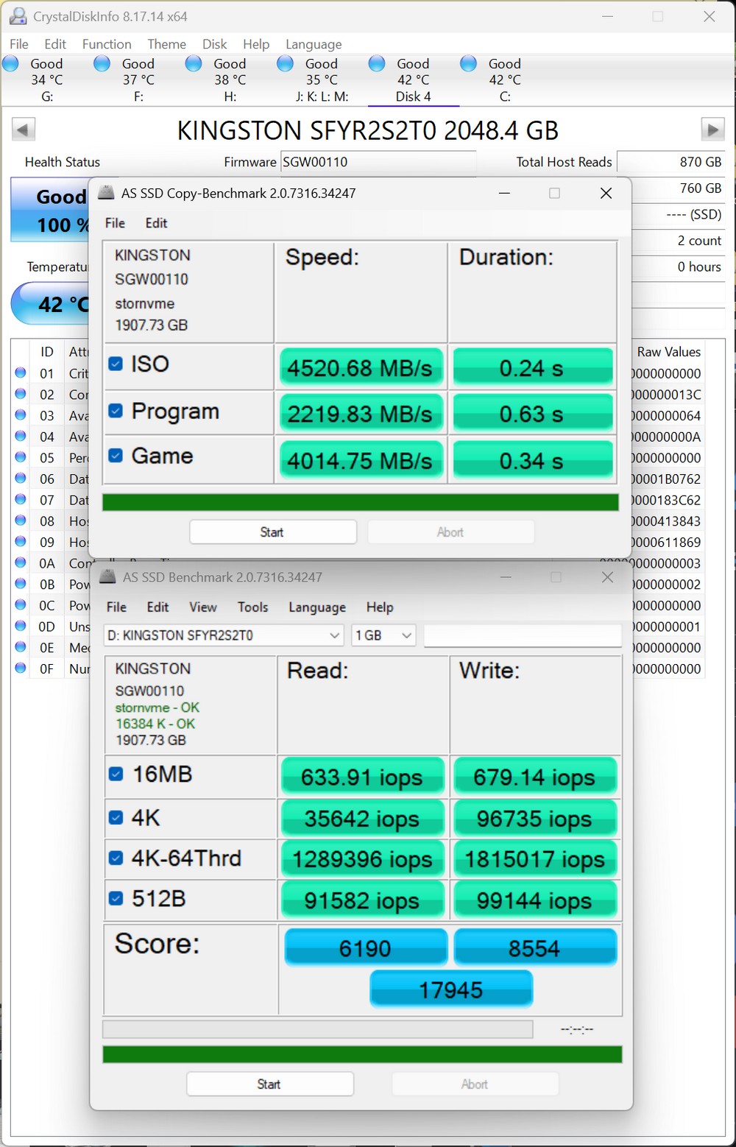Open CrystalDiskInfo Disk menu
736x1147 pixels.
(x=214, y=44)
